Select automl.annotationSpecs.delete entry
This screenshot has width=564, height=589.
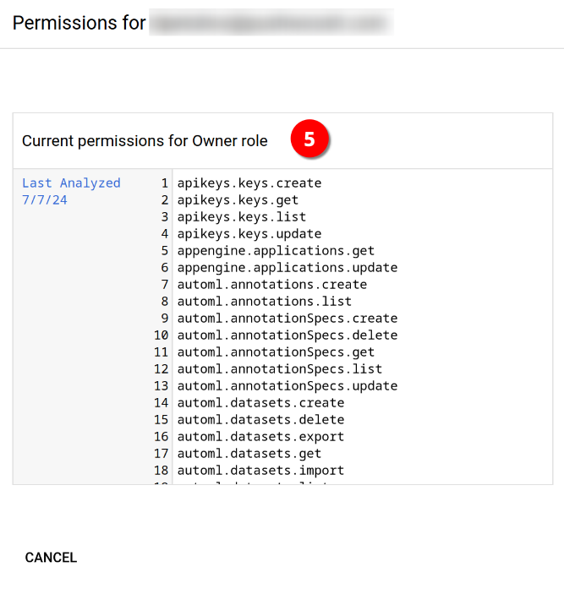[287, 335]
